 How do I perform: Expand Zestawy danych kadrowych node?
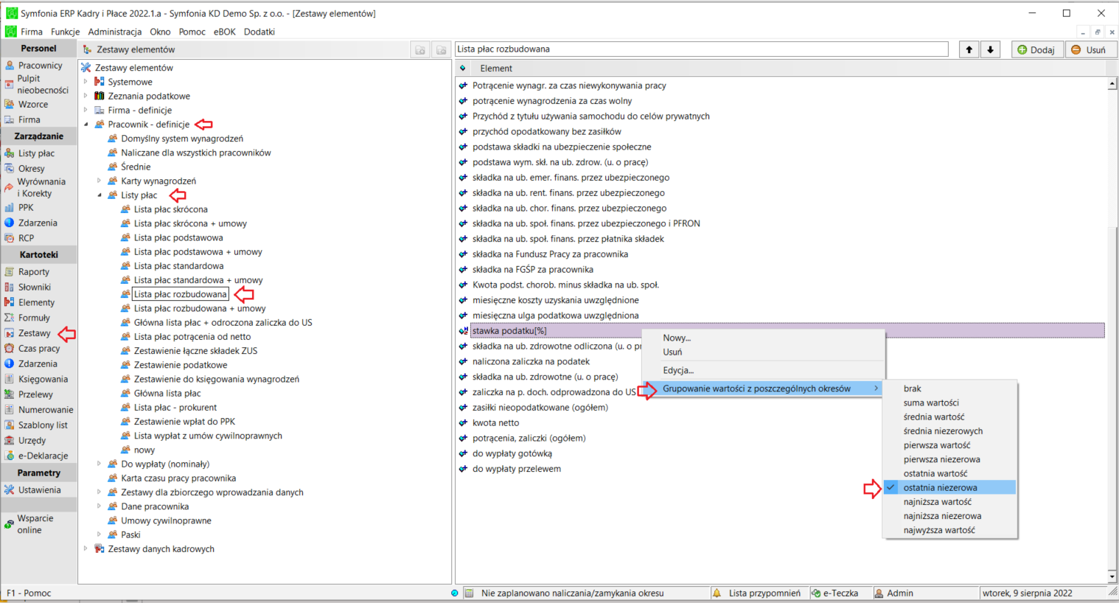point(86,548)
